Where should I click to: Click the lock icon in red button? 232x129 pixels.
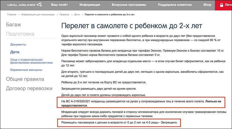[x=222, y=5]
